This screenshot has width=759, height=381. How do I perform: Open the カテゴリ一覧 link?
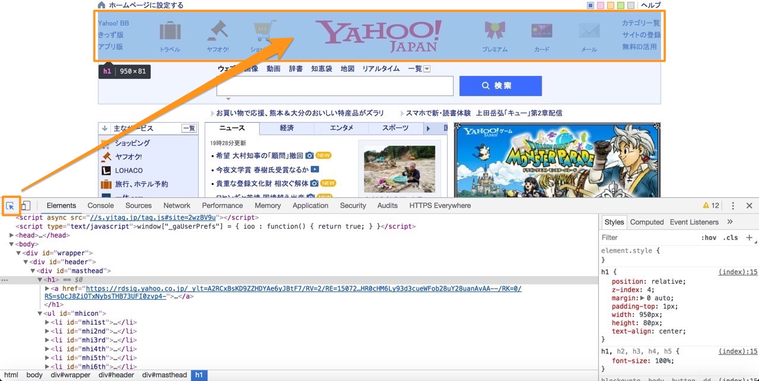tap(641, 23)
